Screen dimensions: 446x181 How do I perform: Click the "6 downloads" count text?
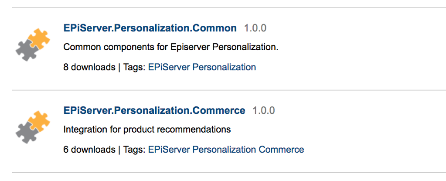[x=89, y=150]
